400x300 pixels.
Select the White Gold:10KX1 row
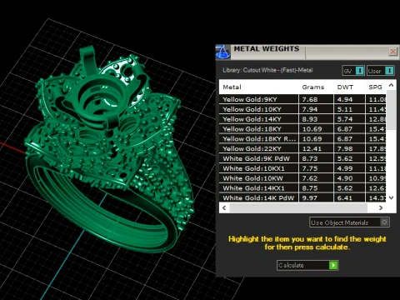coord(302,168)
